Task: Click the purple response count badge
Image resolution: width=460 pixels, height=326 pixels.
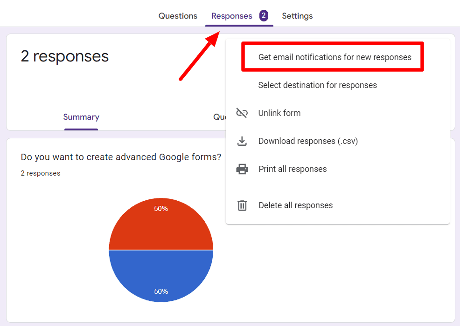Action: click(264, 15)
